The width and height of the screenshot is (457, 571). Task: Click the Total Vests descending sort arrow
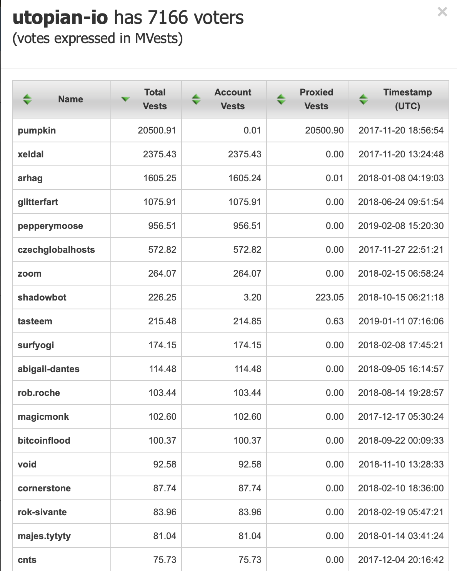125,99
